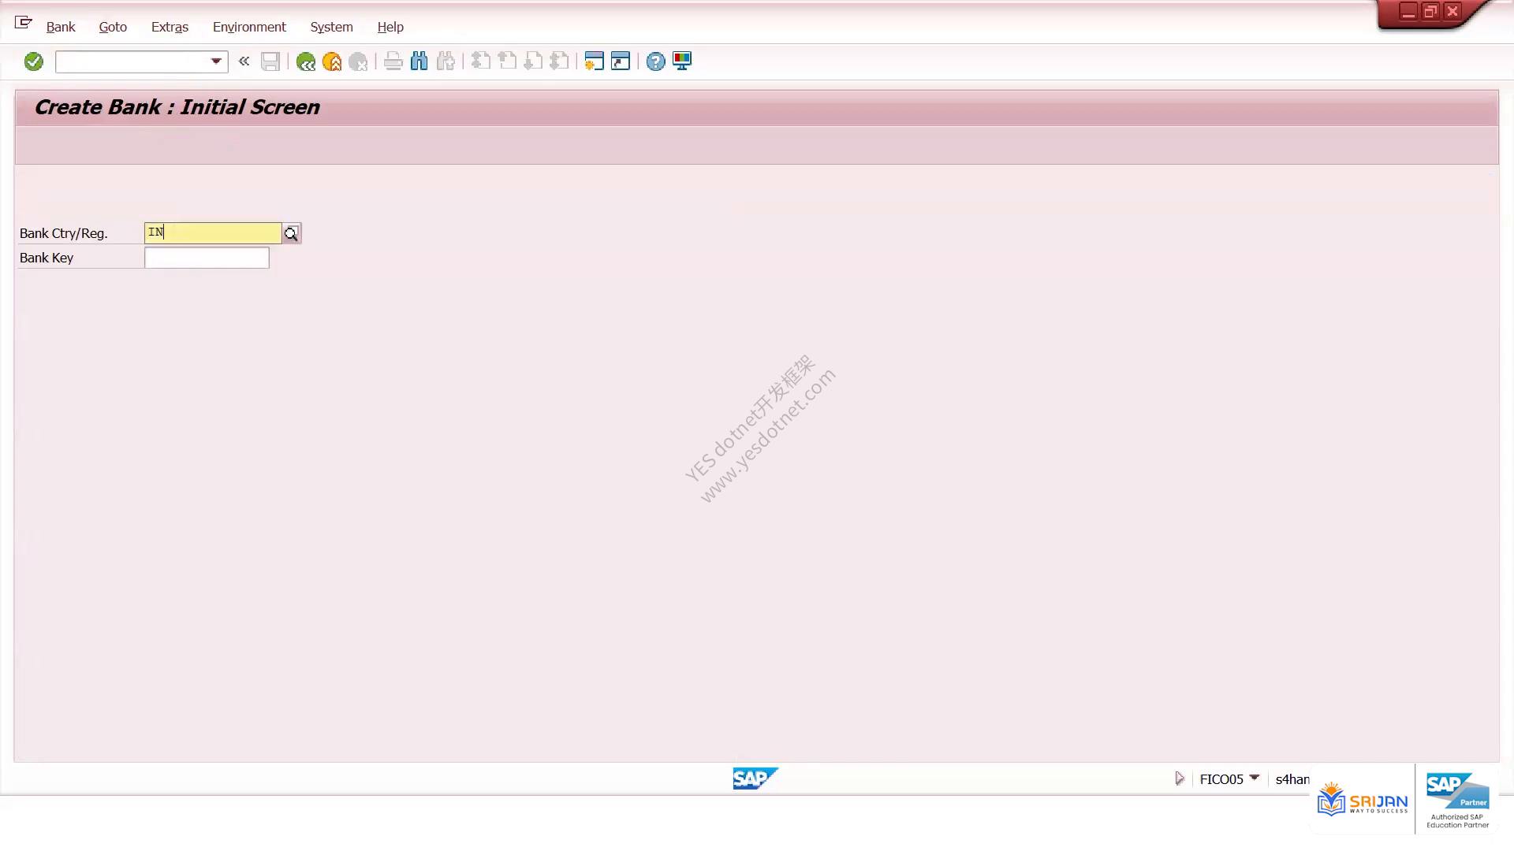
Task: Click the orange Exit icon
Action: pos(332,61)
